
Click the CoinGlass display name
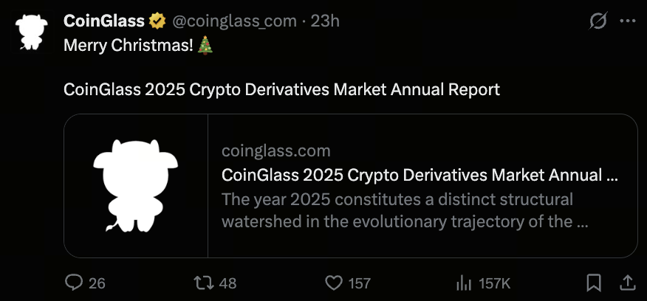point(104,21)
